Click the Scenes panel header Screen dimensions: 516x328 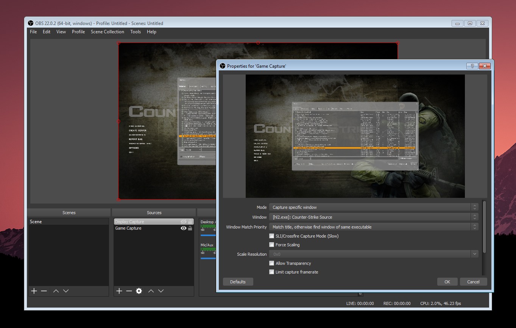pos(69,213)
